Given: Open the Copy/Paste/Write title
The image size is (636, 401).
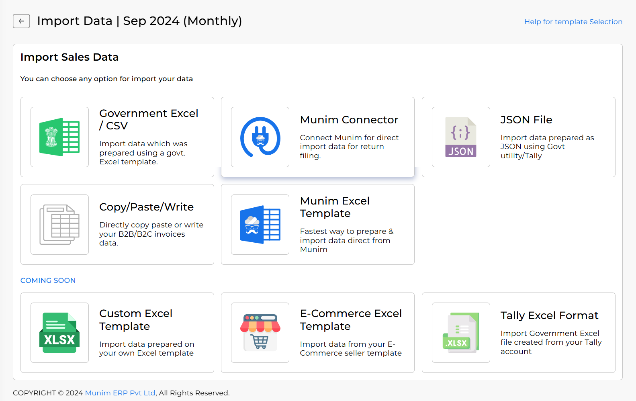Looking at the screenshot, I should [146, 207].
